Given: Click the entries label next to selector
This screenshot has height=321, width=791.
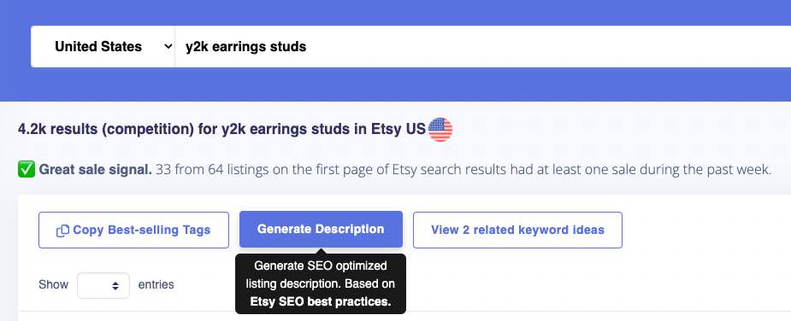Looking at the screenshot, I should (156, 285).
